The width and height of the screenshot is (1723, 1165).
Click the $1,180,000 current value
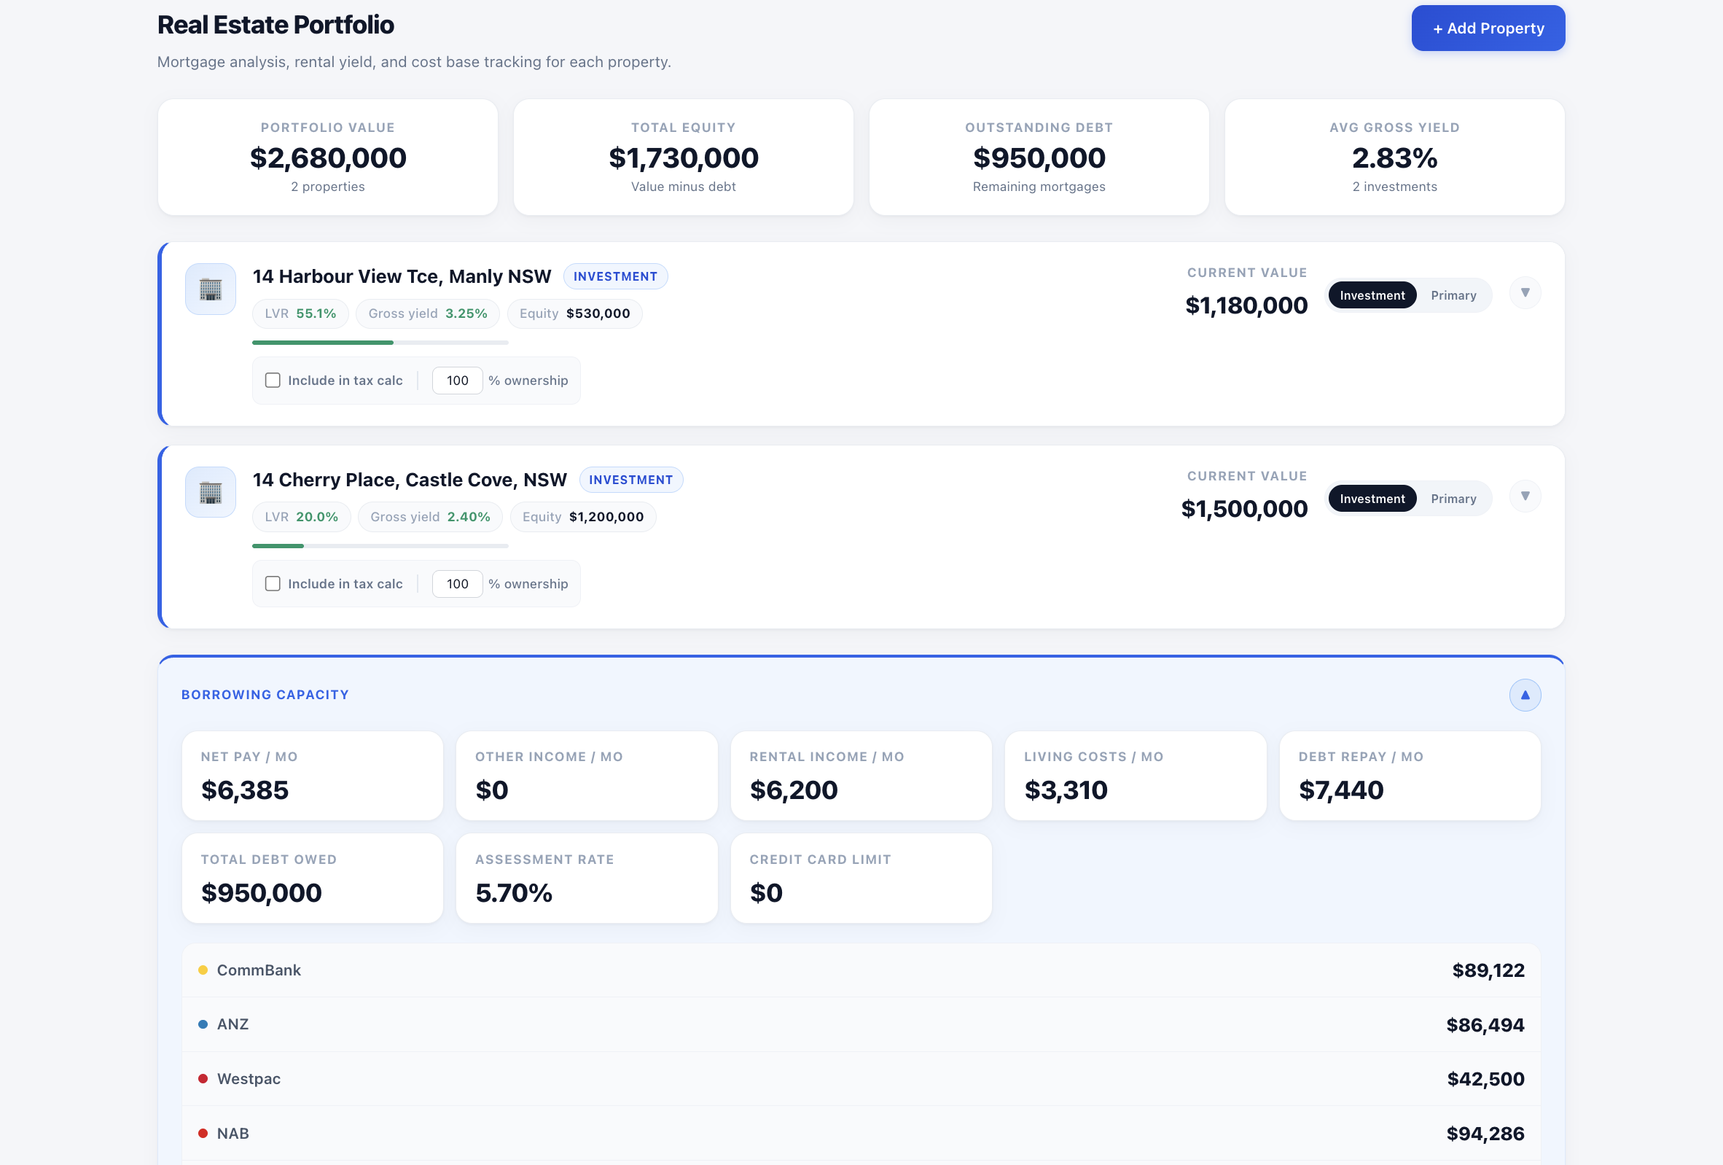coord(1246,305)
